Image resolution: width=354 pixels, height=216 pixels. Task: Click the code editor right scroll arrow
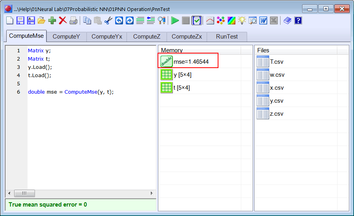tap(152, 194)
